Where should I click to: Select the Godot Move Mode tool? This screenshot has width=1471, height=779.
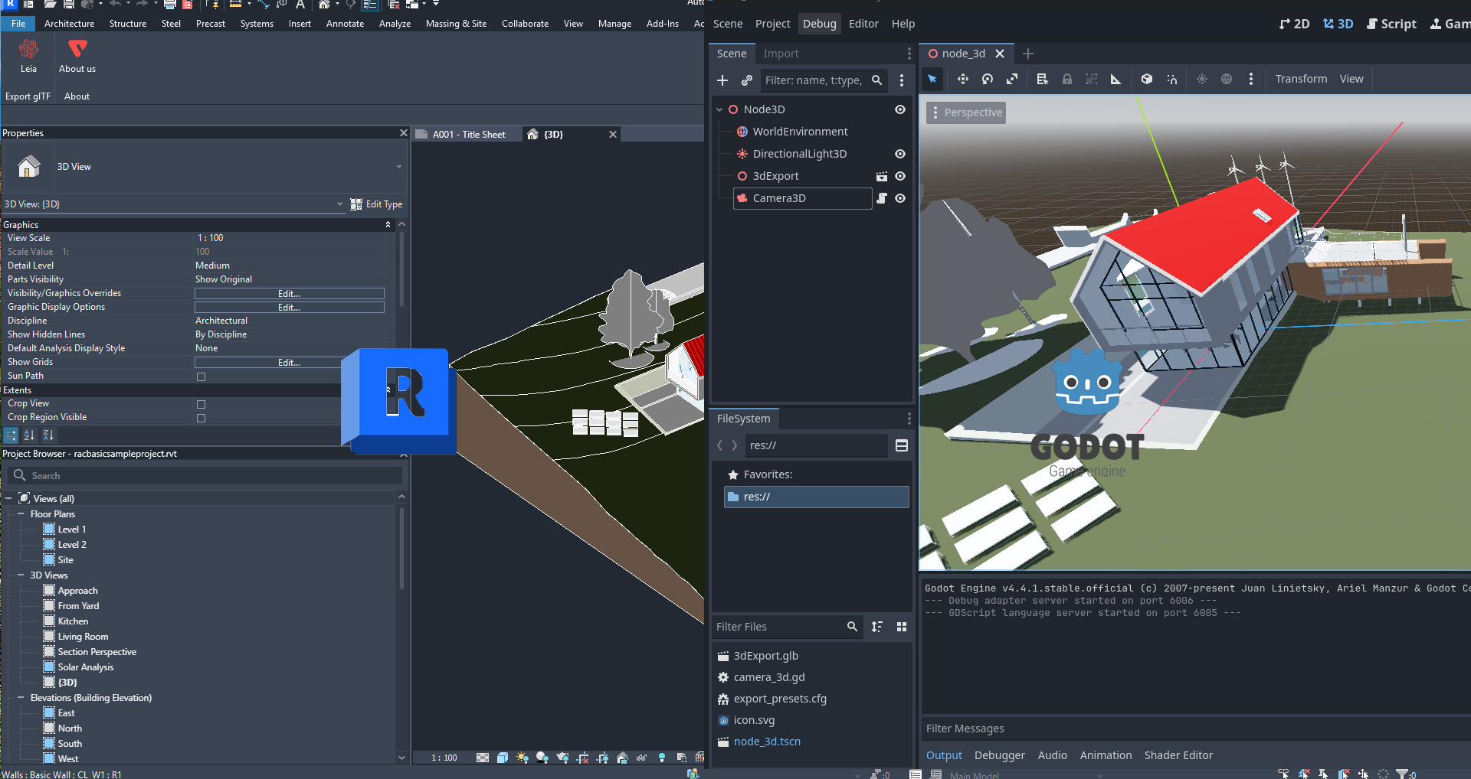click(963, 79)
